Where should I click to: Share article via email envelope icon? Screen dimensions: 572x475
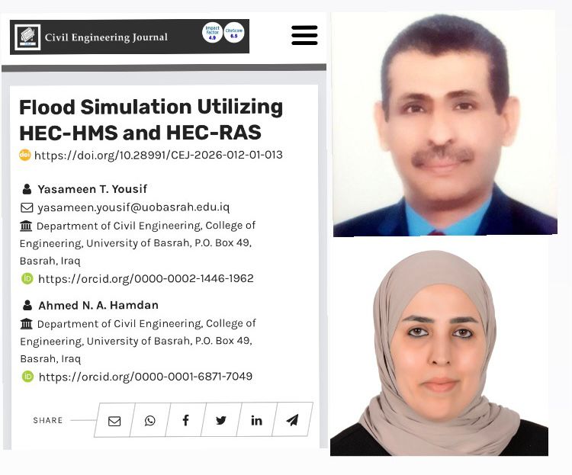click(x=114, y=420)
